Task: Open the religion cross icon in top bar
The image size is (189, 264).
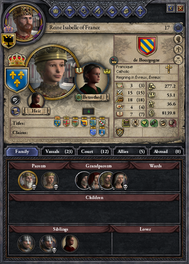Action: point(140,11)
